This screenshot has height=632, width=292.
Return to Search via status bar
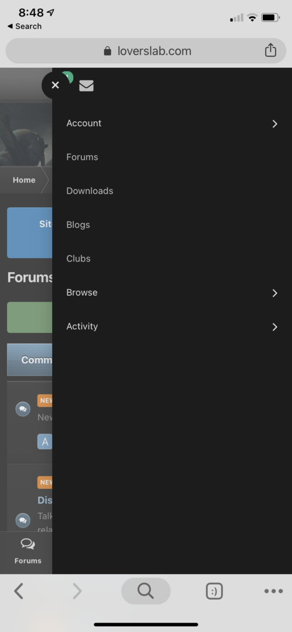(25, 26)
